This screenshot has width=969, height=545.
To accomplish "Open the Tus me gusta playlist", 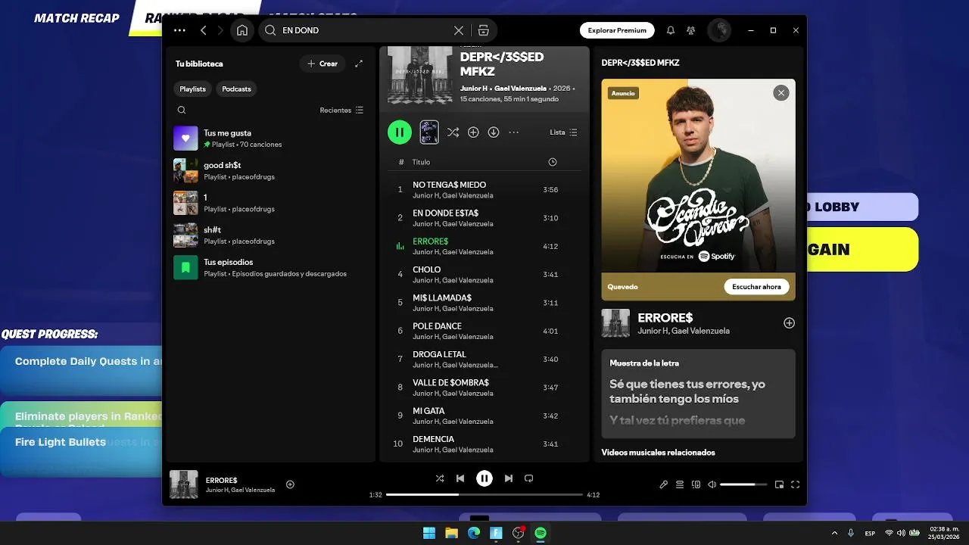I will click(x=270, y=139).
